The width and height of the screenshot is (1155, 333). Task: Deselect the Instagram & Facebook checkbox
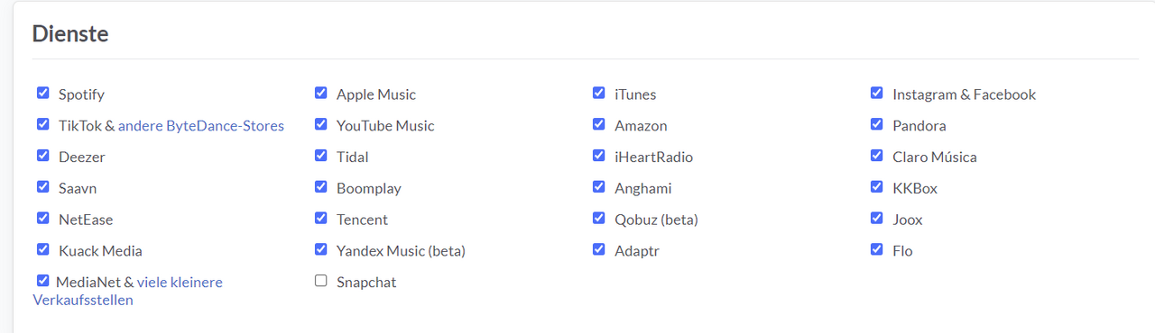[876, 93]
